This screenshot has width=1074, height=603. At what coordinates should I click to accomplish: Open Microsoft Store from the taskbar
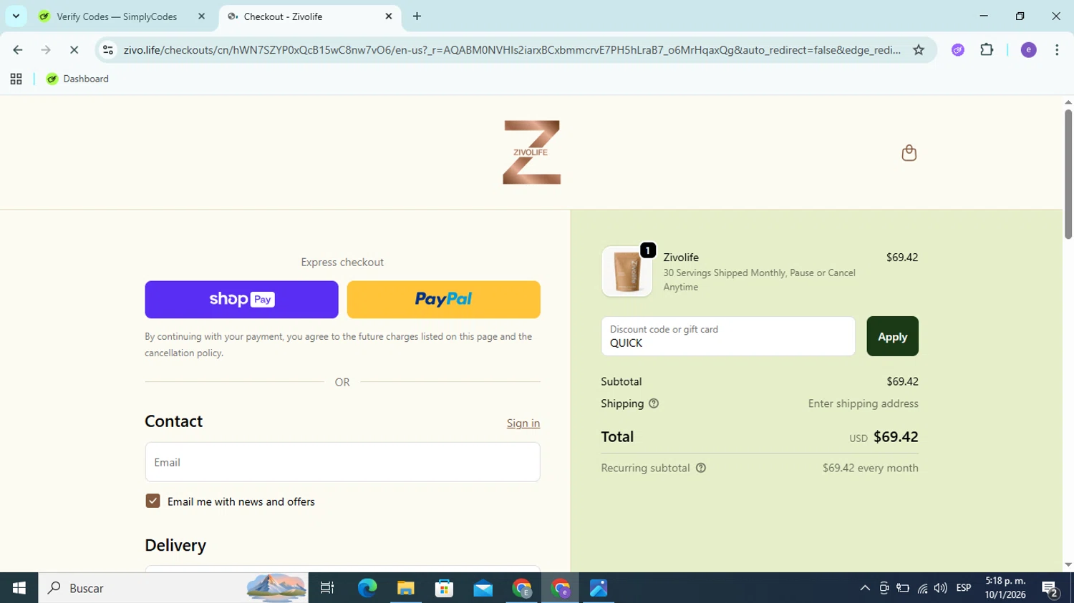tap(445, 588)
